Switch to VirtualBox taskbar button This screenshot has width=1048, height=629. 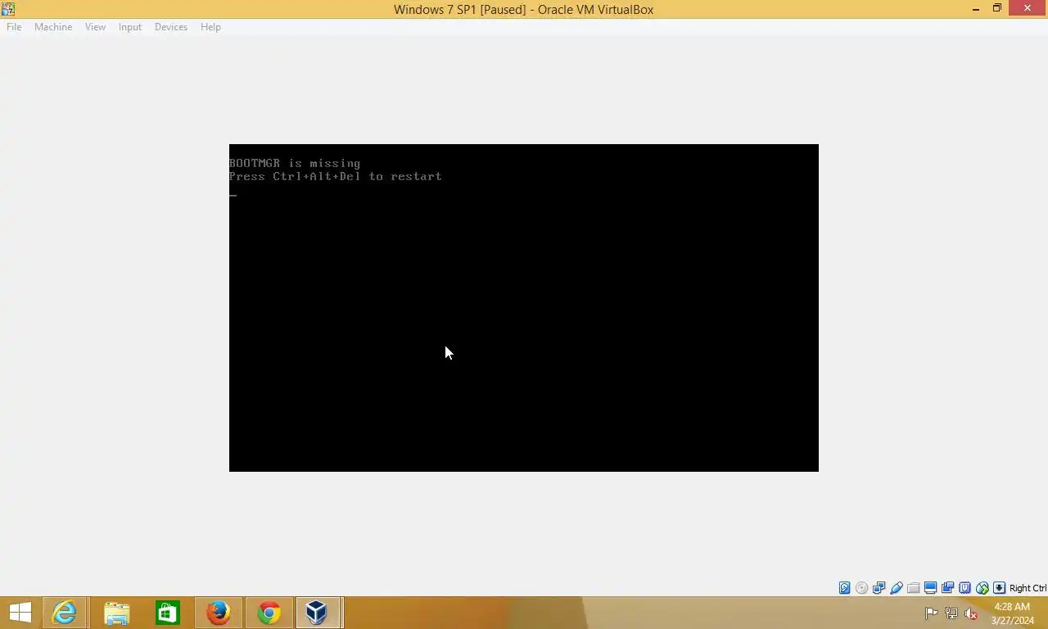coord(318,613)
